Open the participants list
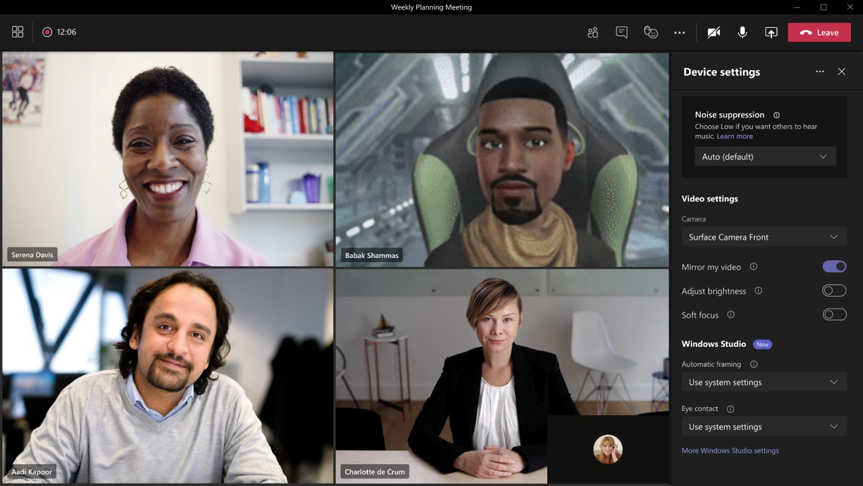 (x=592, y=32)
